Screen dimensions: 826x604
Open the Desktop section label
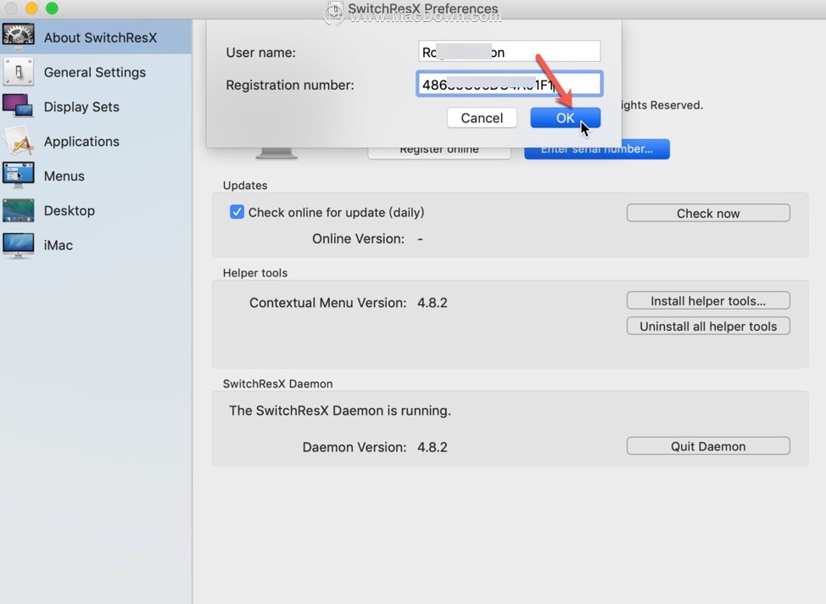pos(70,211)
